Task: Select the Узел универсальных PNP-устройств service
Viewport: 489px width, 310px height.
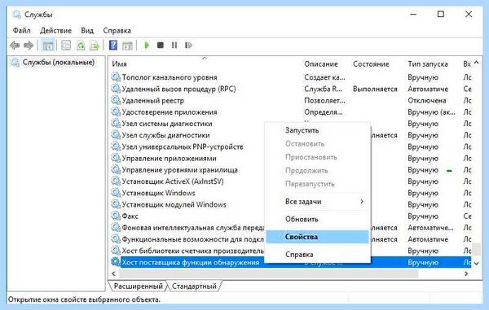Action: pos(183,146)
